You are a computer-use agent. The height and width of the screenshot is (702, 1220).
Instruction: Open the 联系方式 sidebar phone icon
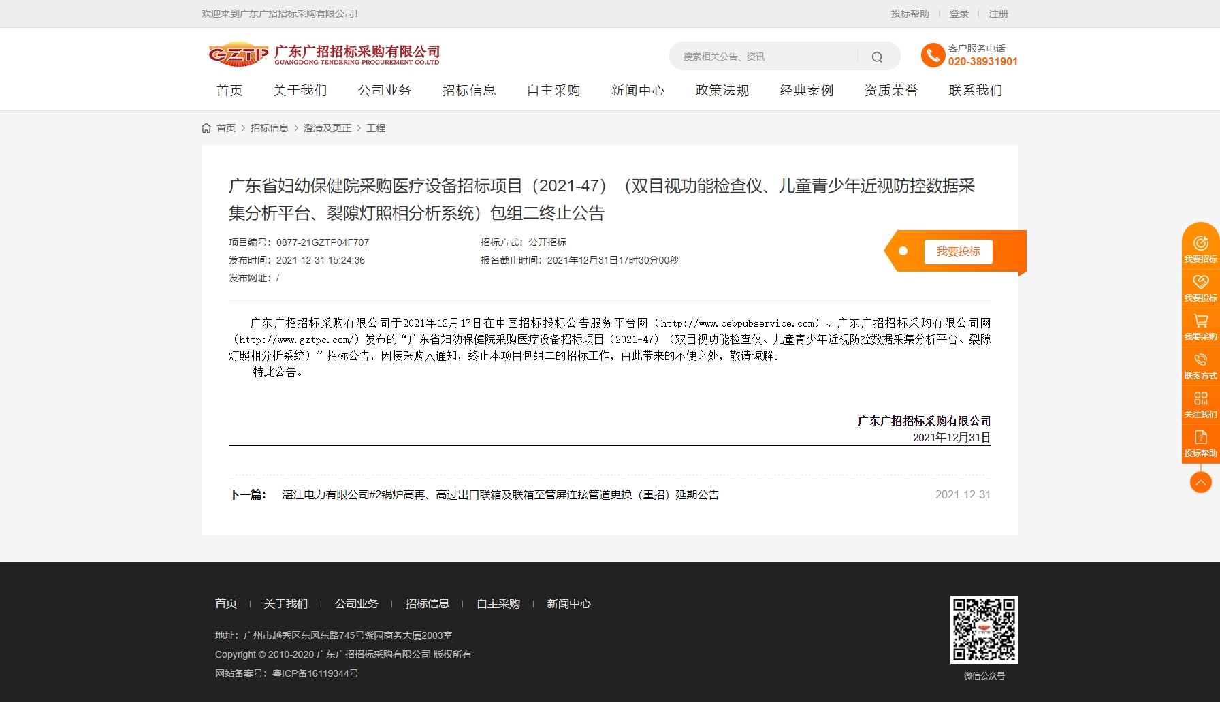click(x=1200, y=360)
